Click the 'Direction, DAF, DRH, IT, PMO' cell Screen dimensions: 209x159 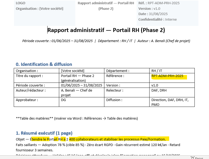(x=166, y=102)
